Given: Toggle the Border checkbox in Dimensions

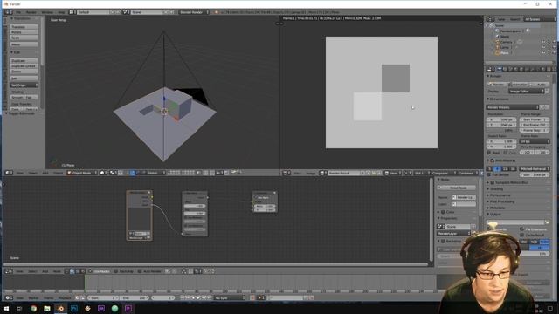Looking at the screenshot, I should 489,153.
